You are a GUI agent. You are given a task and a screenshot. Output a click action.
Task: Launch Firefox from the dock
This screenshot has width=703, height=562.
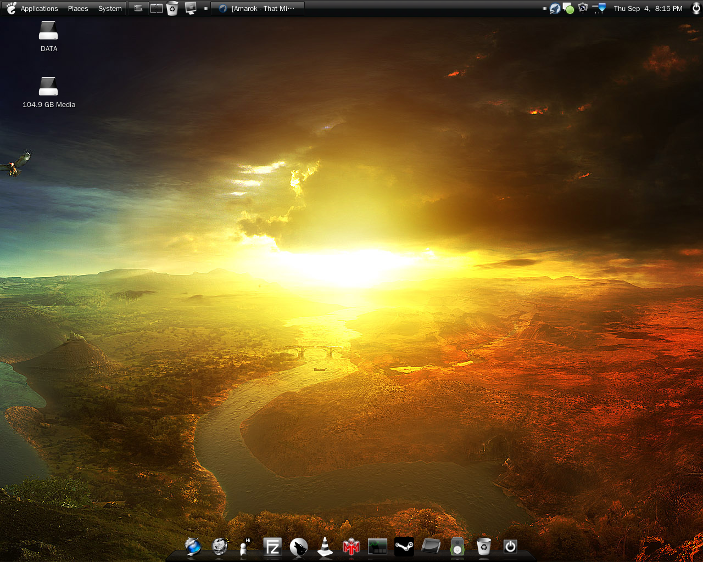point(193,546)
